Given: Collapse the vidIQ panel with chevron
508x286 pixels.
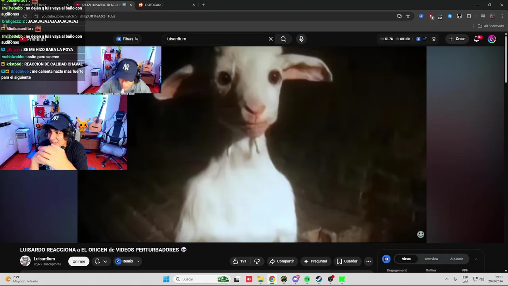Looking at the screenshot, I should click(476, 259).
